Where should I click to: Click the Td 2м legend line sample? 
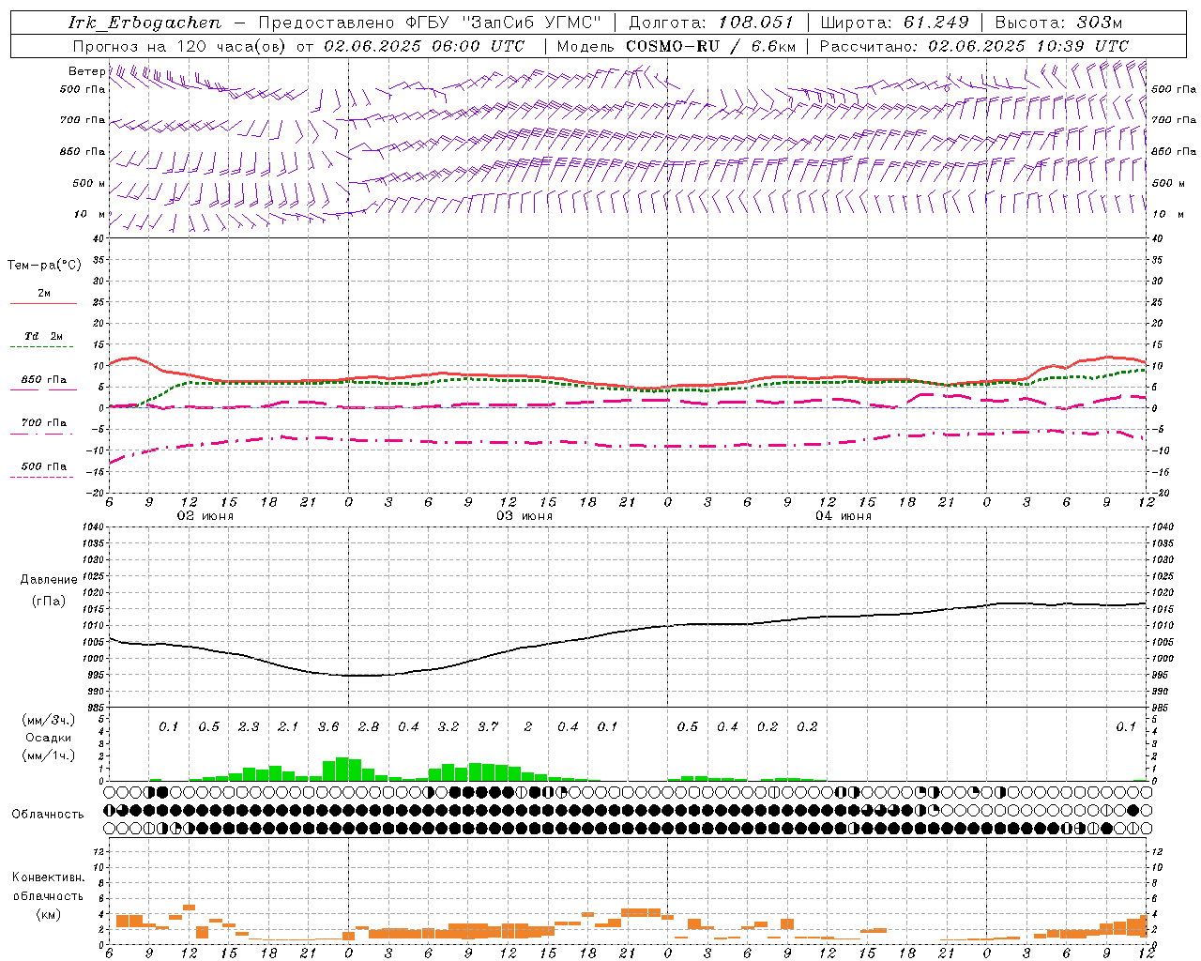[x=41, y=347]
